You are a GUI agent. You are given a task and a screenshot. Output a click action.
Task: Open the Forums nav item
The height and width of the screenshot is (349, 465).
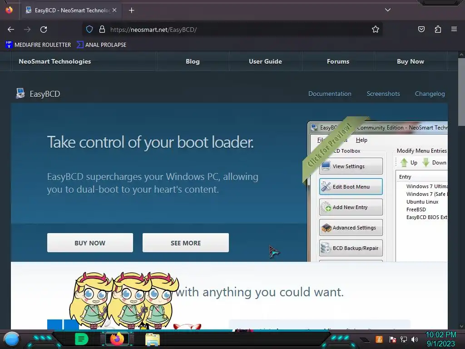tap(338, 61)
